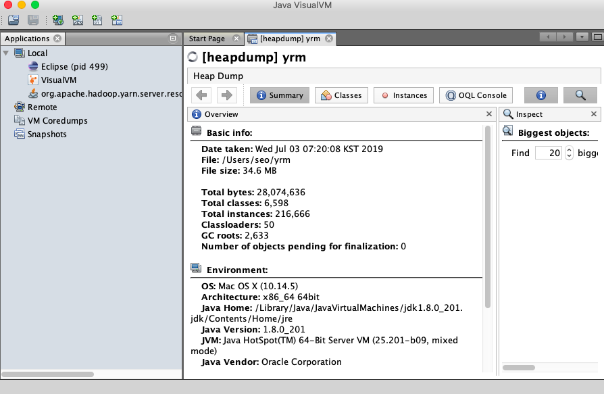Select Eclipse (pid 499) application

pos(74,67)
